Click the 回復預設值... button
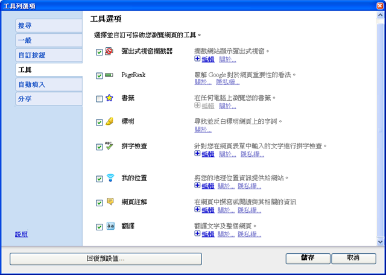Image resolution: width=386 pixels, height=275 pixels. 106,259
